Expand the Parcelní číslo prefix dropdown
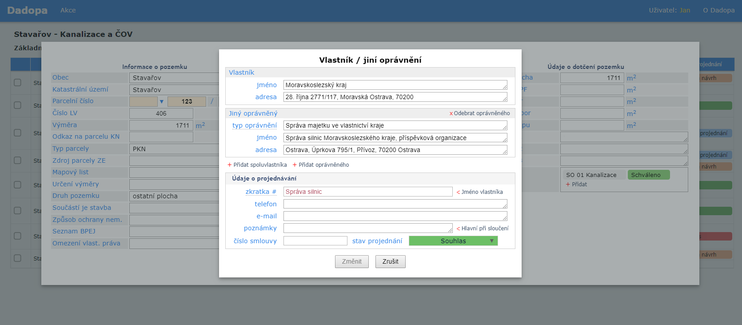 coord(161,101)
